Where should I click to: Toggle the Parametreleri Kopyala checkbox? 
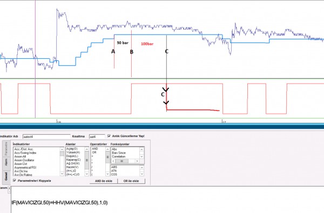(15, 181)
